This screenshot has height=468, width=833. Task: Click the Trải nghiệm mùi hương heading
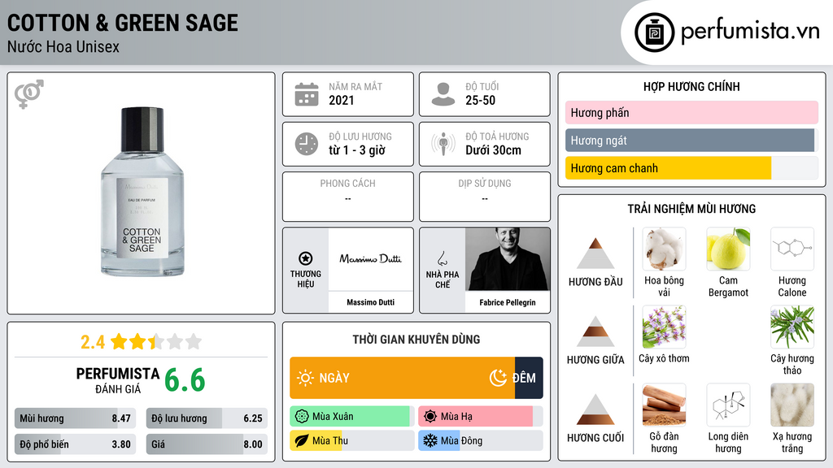pyautogui.click(x=691, y=209)
